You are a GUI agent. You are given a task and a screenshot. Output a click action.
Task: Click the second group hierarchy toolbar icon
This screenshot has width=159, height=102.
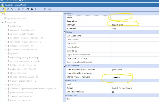click(x=12, y=9)
